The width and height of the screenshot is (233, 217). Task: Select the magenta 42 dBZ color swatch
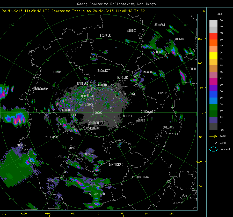pyautogui.click(x=213, y=81)
